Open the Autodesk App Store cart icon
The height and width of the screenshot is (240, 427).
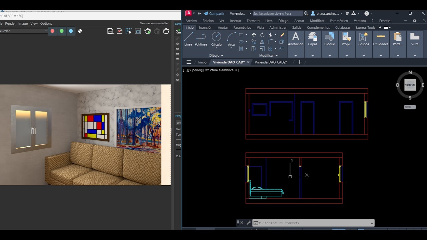pyautogui.click(x=347, y=14)
